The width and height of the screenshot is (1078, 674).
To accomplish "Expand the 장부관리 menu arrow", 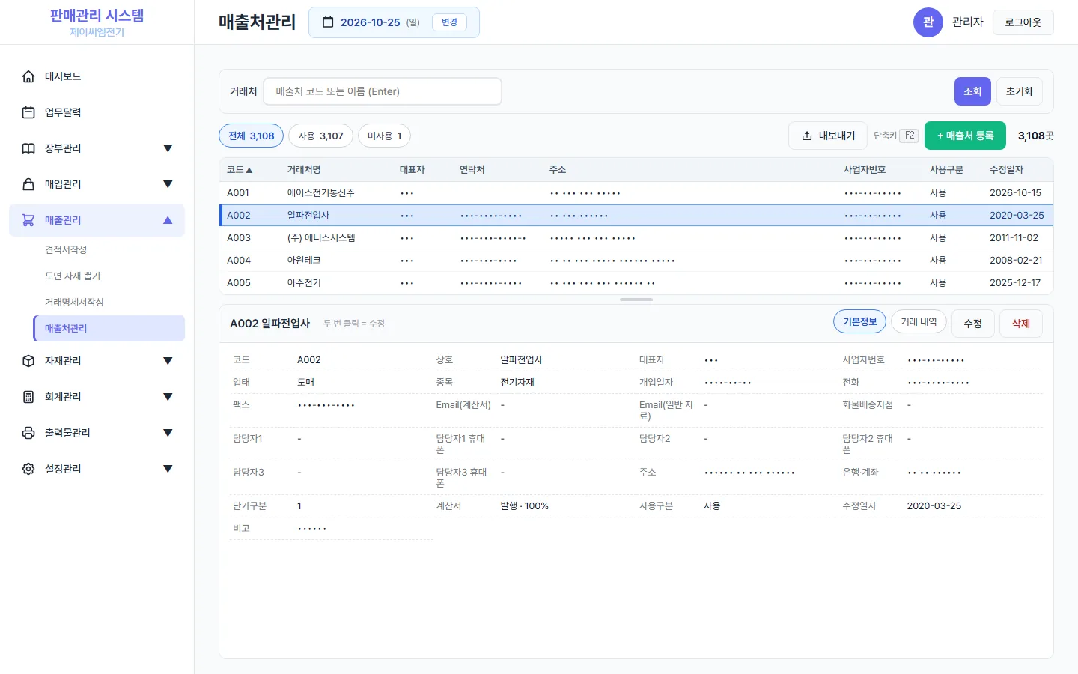I will coord(168,148).
